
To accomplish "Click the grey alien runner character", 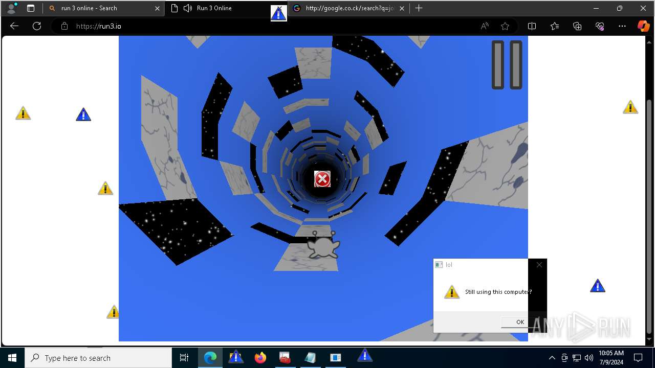I will 323,245.
